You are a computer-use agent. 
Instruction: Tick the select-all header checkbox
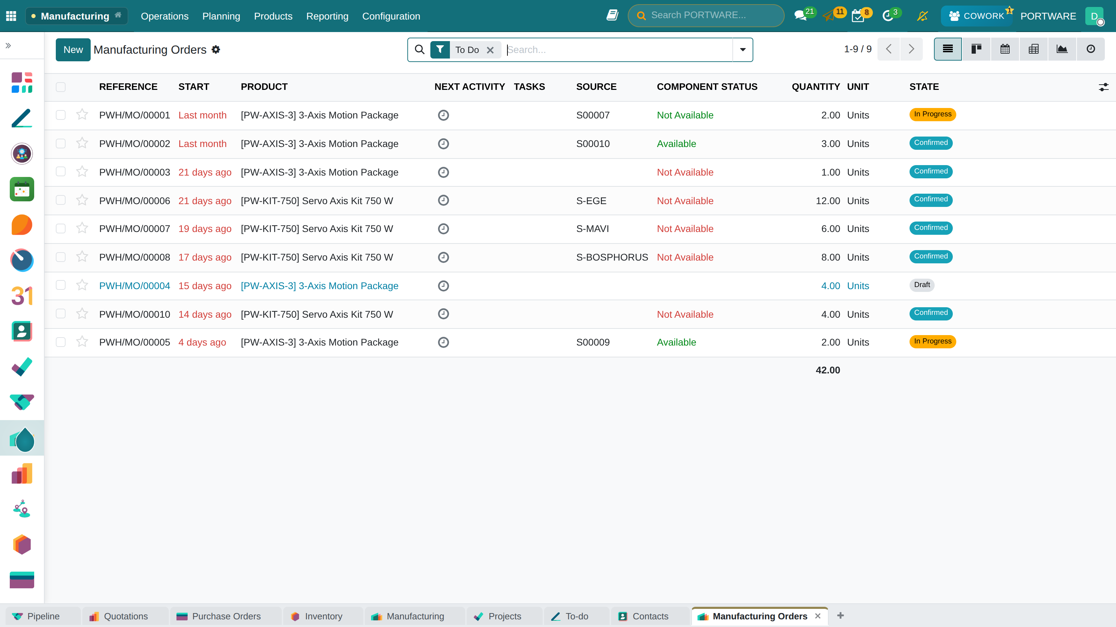click(x=61, y=87)
